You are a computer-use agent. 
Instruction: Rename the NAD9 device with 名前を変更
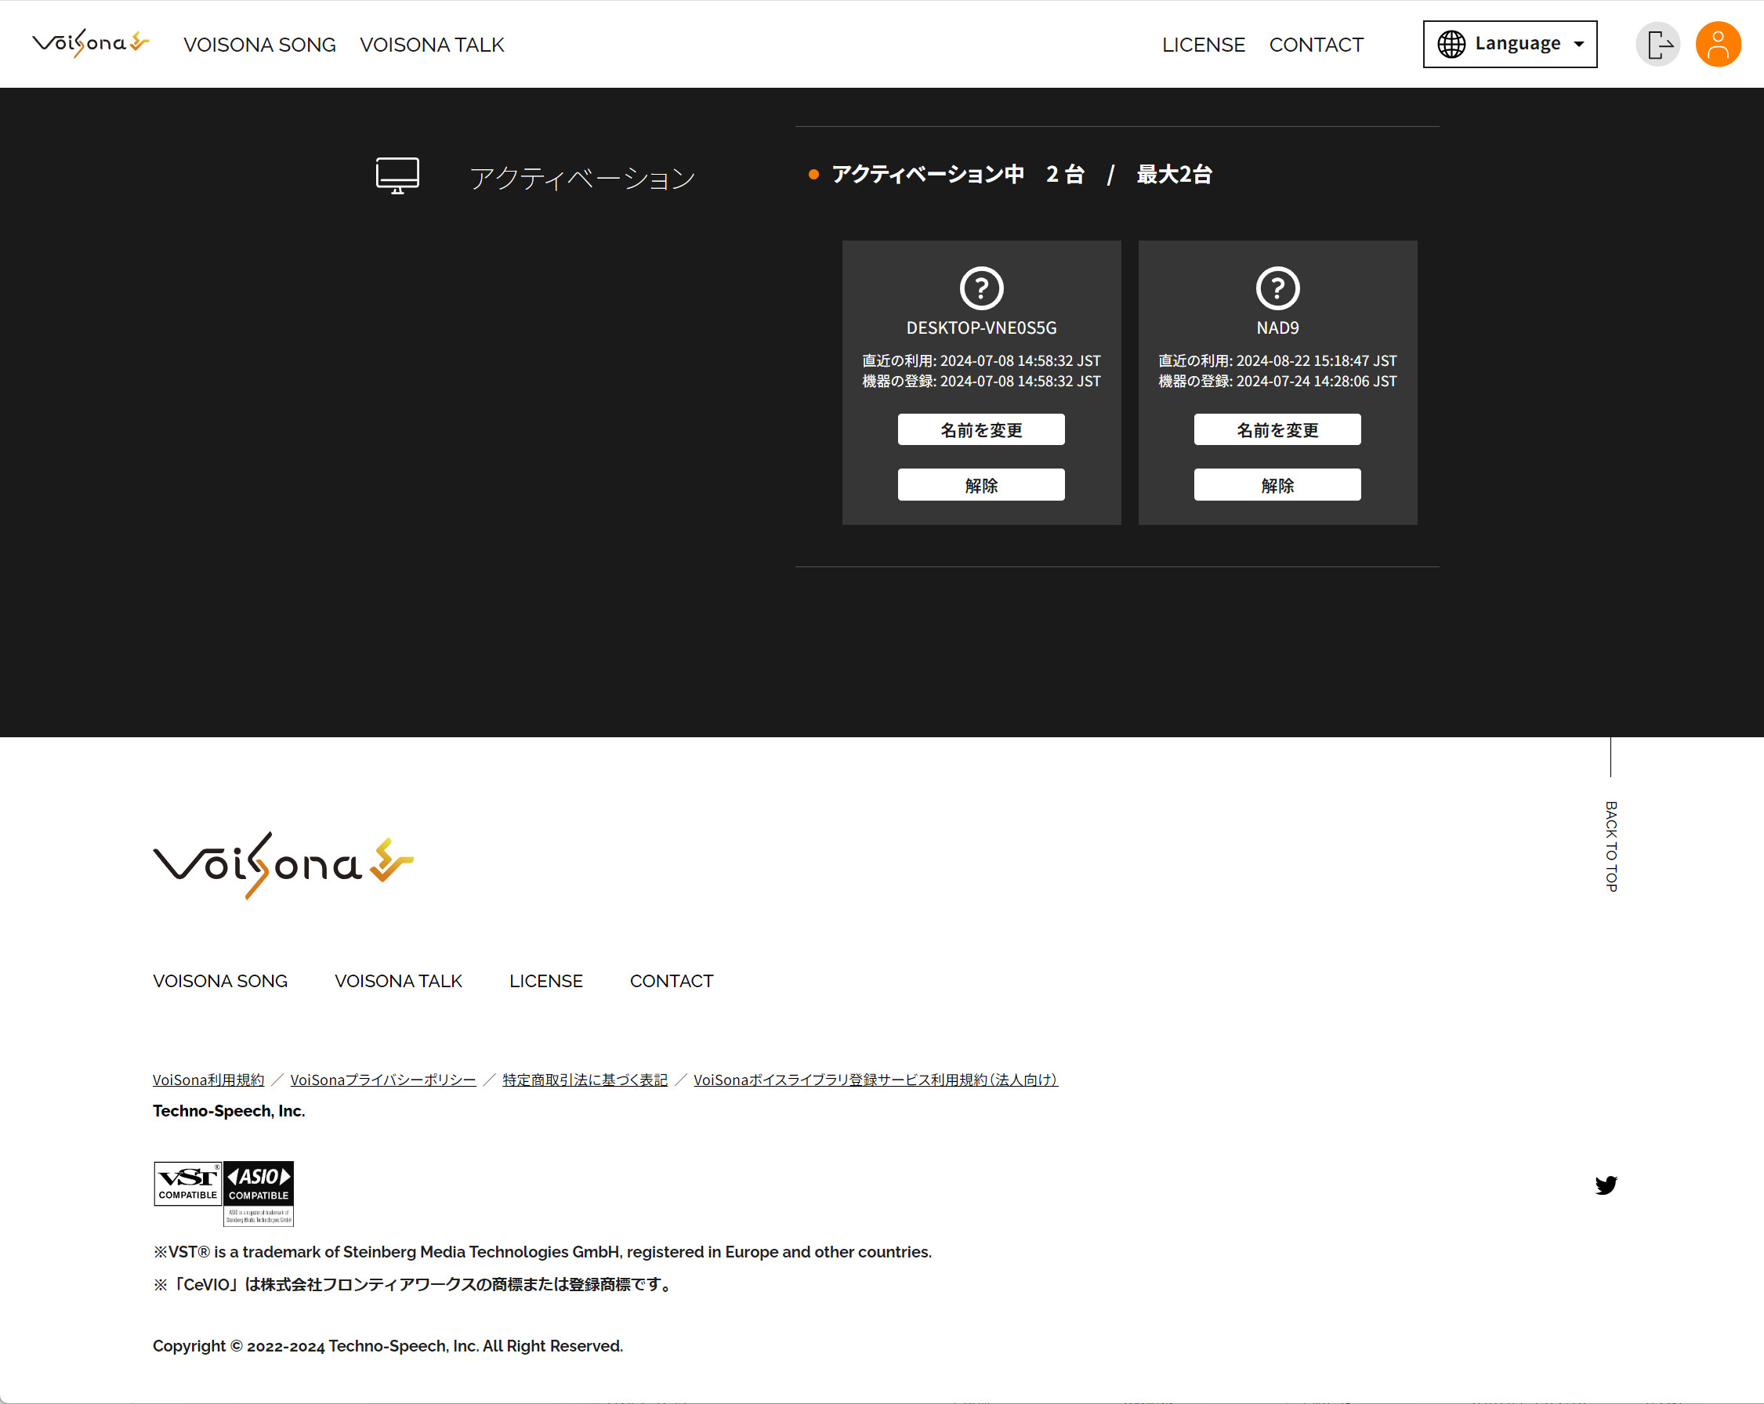click(1277, 429)
